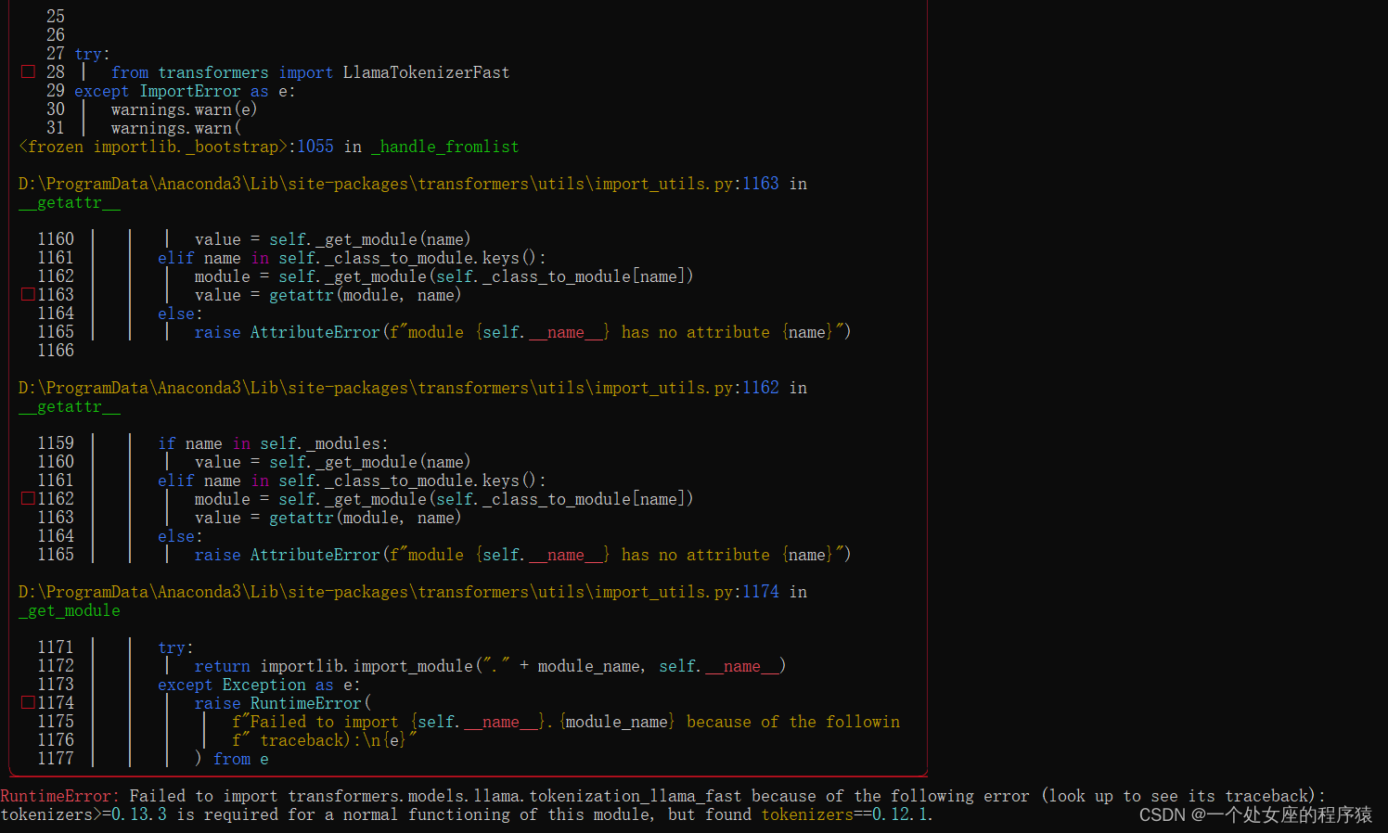Click the red marker beside line 1174
1388x833 pixels.
click(27, 701)
